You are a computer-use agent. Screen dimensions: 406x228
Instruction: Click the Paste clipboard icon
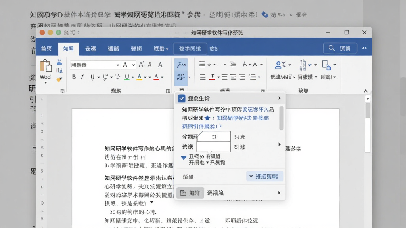pos(46,65)
